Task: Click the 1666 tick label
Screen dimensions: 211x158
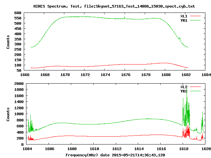Action: (25, 75)
